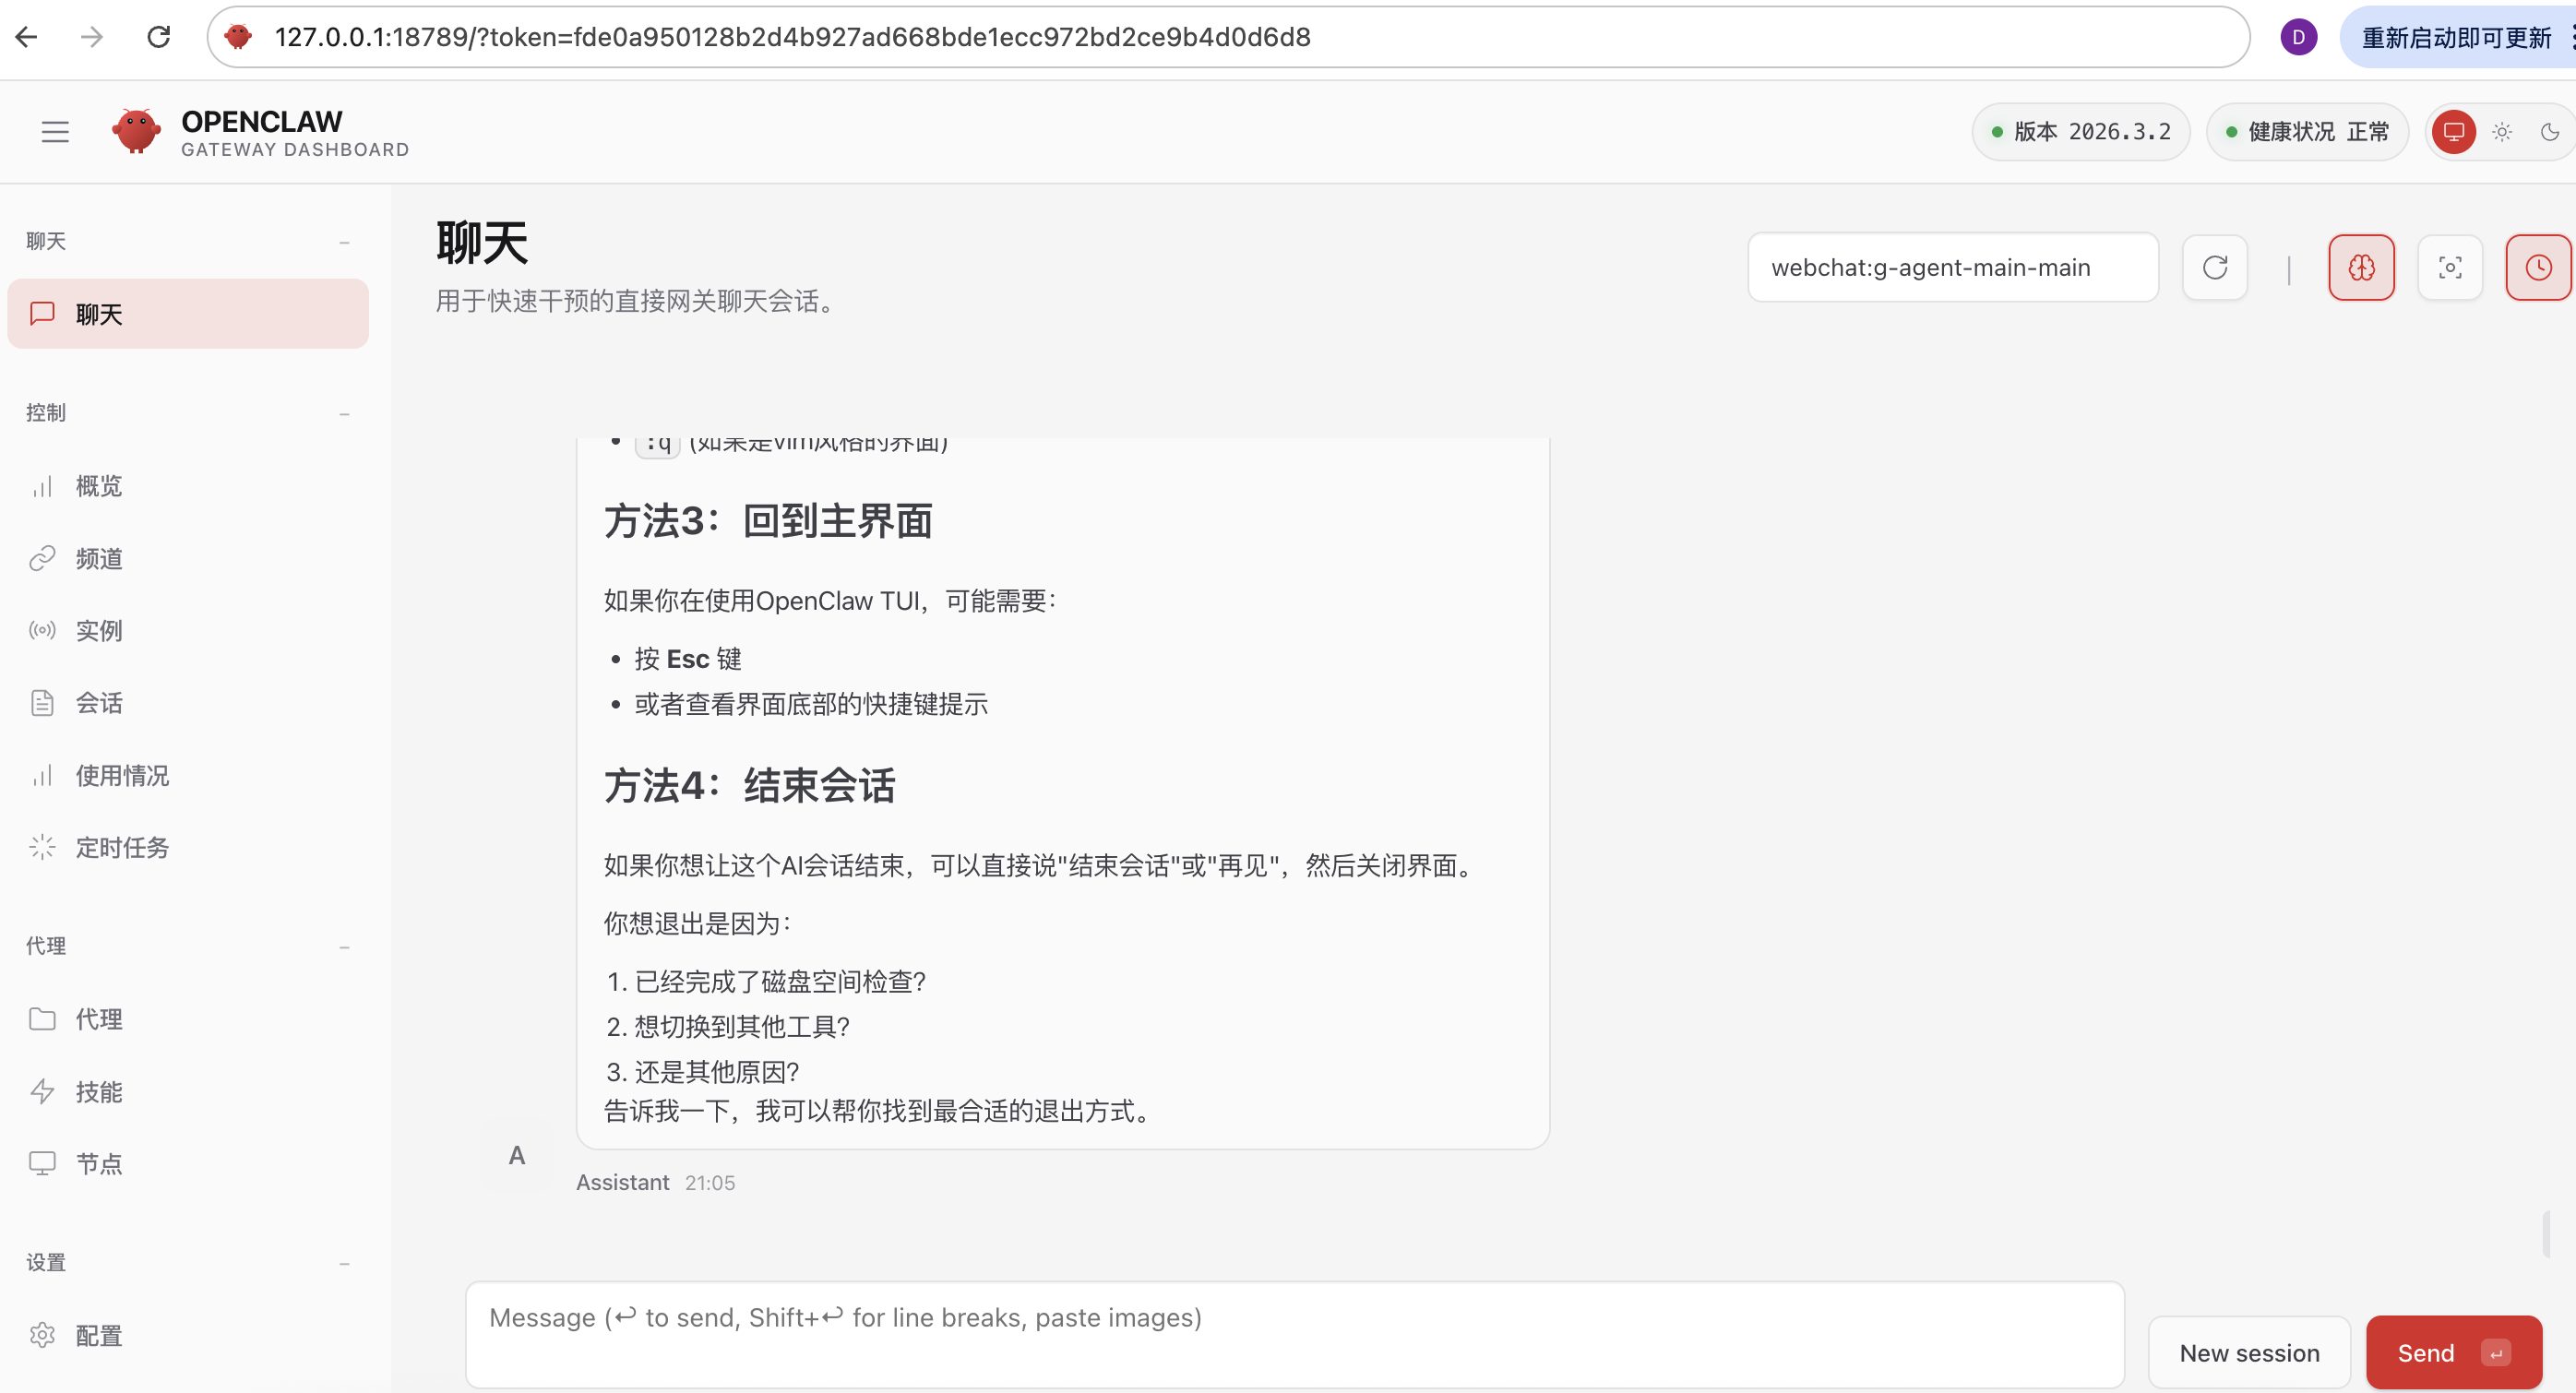Image resolution: width=2576 pixels, height=1393 pixels.
Task: Click the 健康状况 正常 status badge
Action: (2307, 131)
